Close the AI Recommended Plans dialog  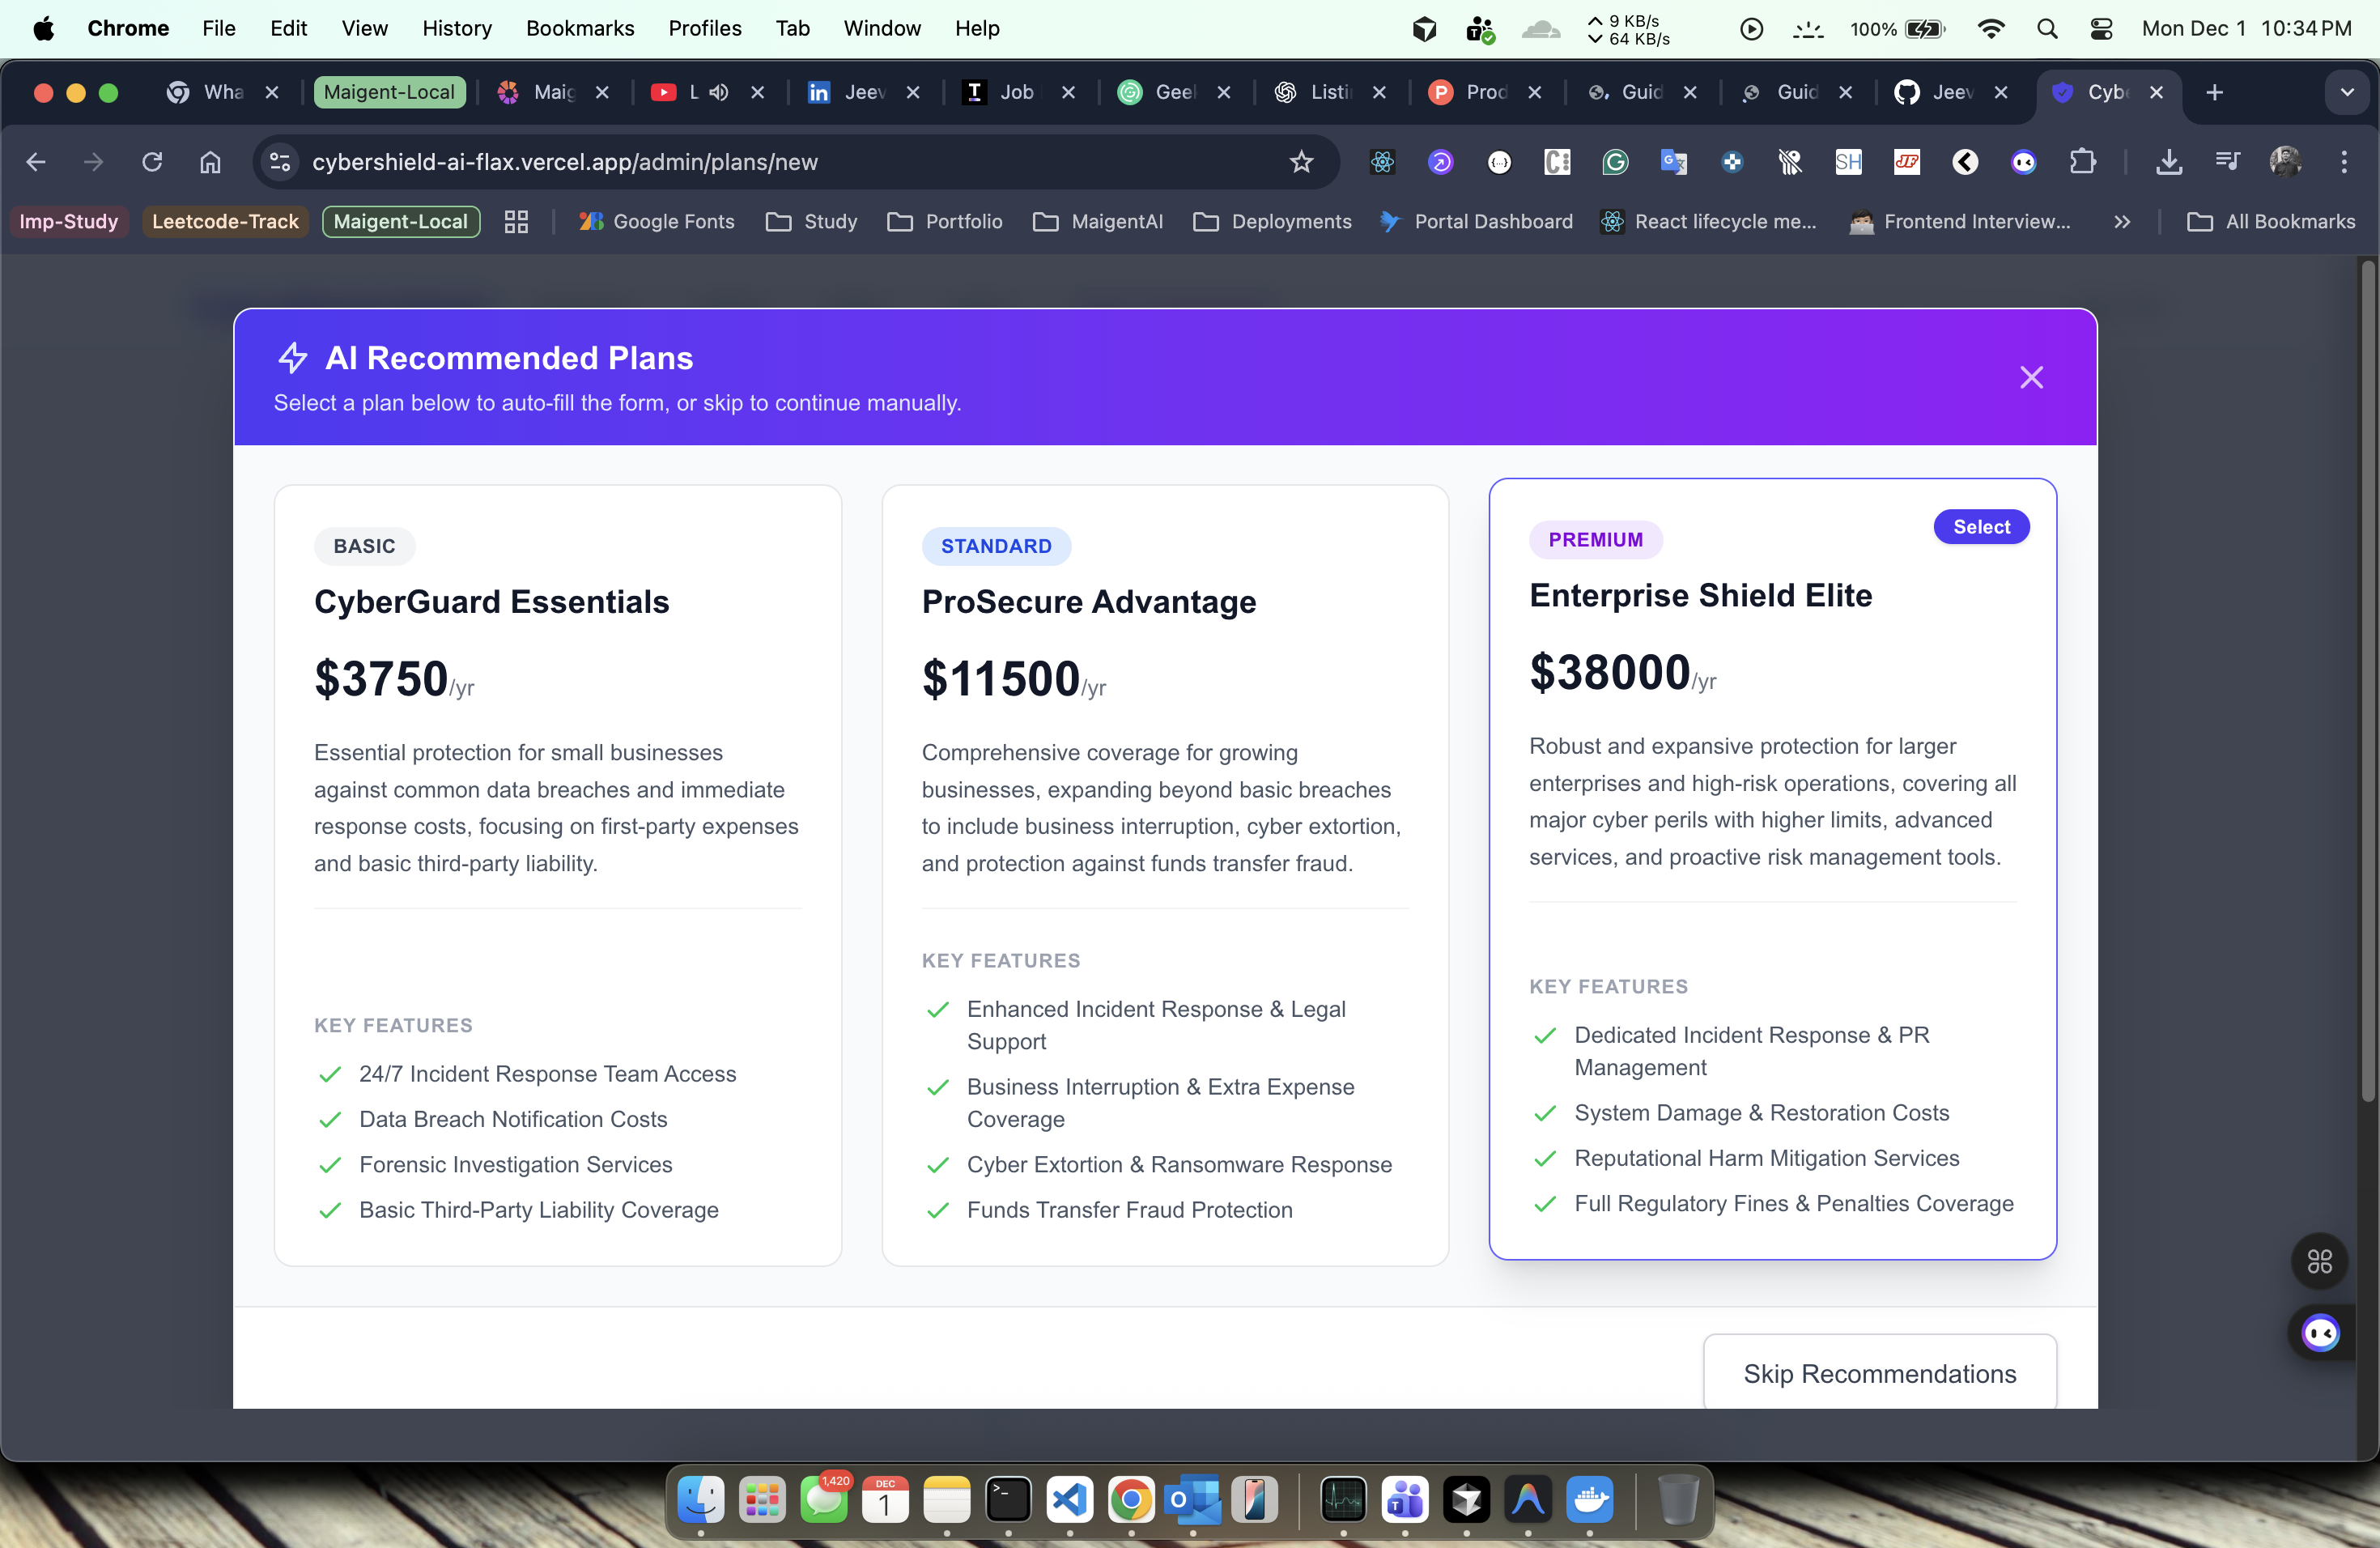(x=2031, y=377)
